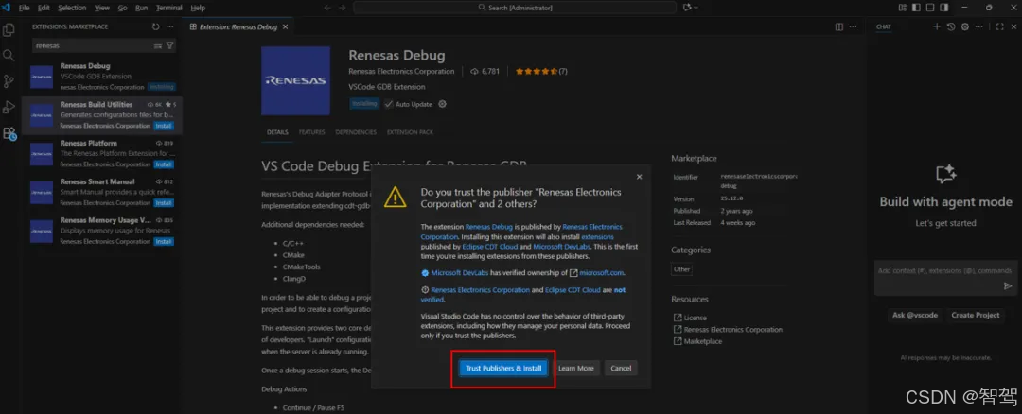
Task: Expand Copilot menu dropdown arrow
Action: point(696,8)
